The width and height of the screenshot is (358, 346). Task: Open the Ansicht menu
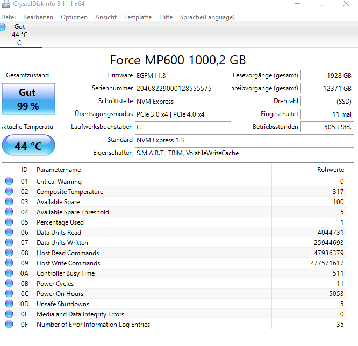[106, 17]
